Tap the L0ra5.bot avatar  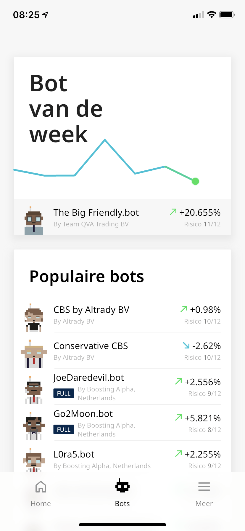[34, 460]
